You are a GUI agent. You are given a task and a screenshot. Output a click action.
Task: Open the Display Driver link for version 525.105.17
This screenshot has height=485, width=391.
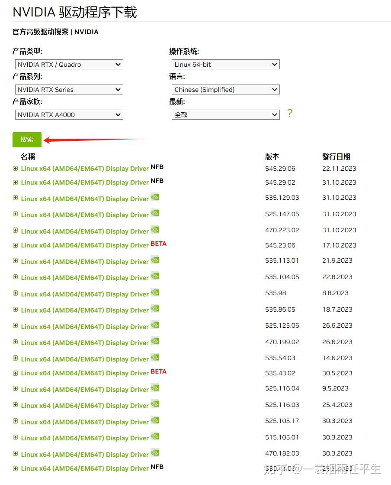pos(85,422)
